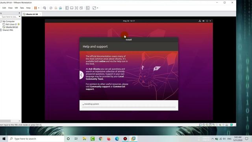Show hidden system tray icons
This screenshot has height=142, width=252.
213,139
